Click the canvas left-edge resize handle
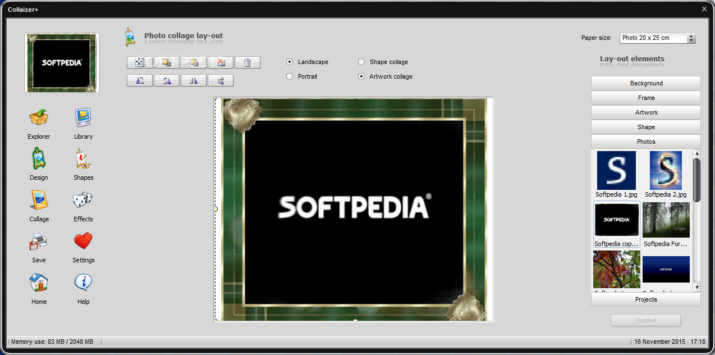Viewport: 715px width, 355px height. [216, 209]
